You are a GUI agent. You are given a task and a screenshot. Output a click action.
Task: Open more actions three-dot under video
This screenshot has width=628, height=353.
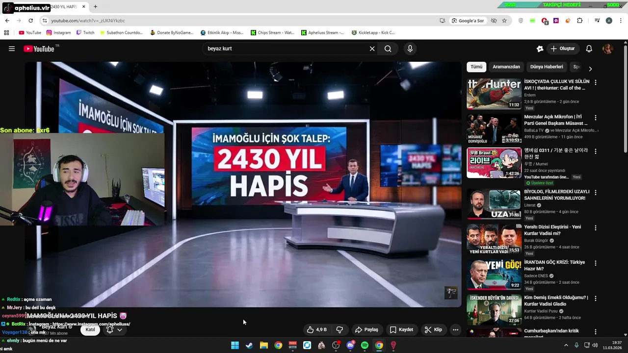(x=455, y=329)
